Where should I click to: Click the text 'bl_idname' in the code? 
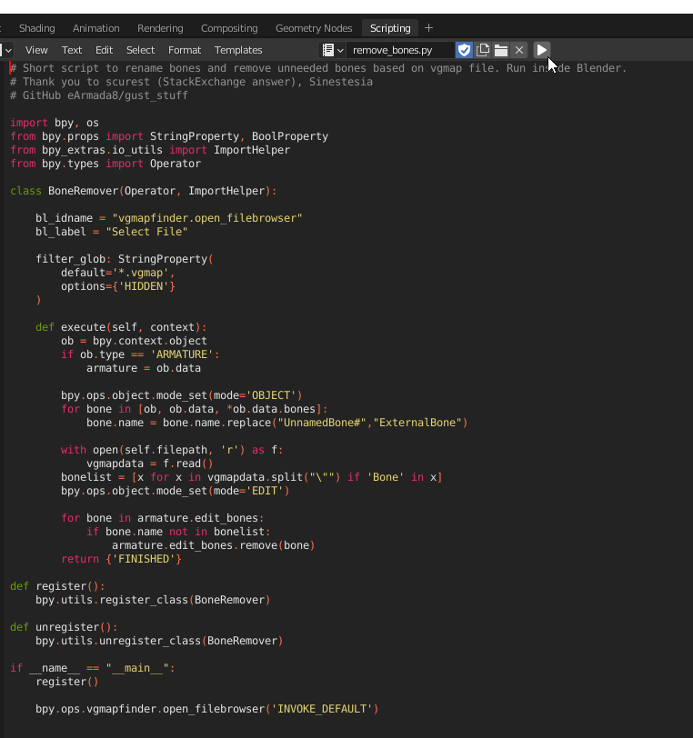[64, 218]
